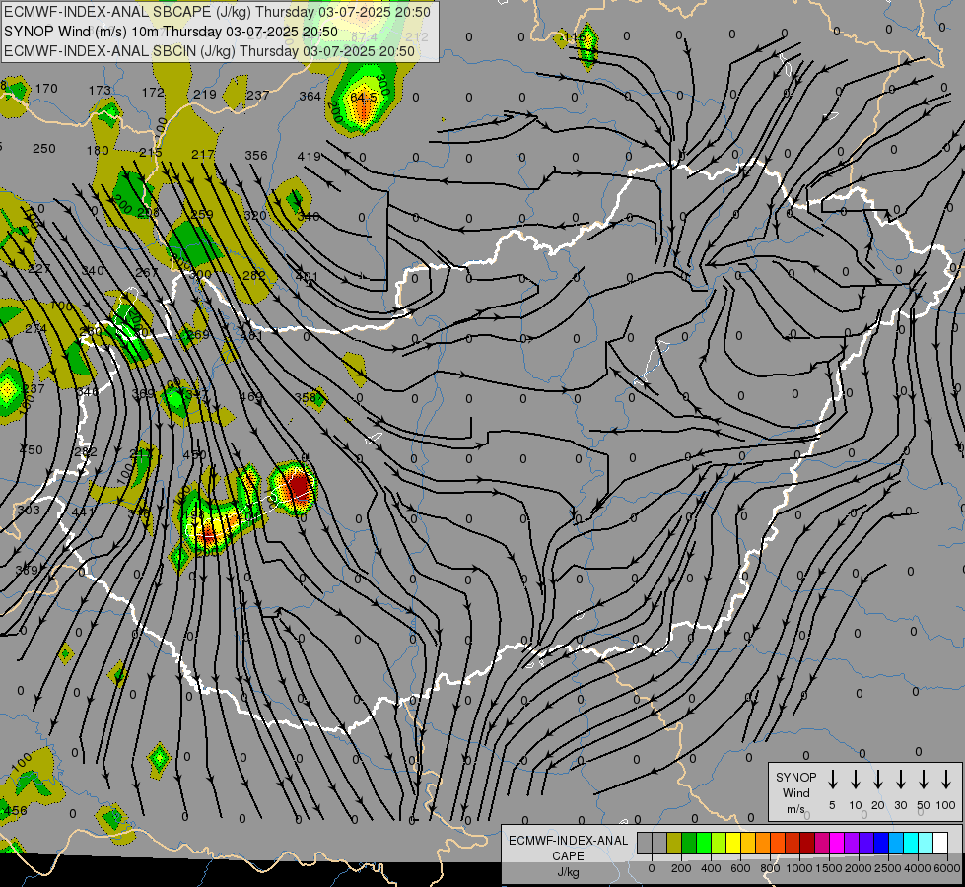Pick the pure blue swatch in the CAPE colorbar
Screen dimensions: 965x887
[881, 843]
